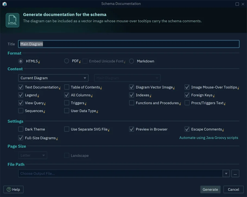Click info icon beside Table of Contents

point(101,88)
